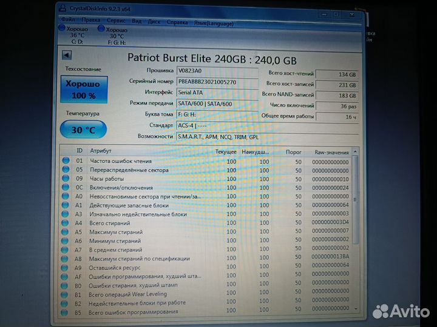
Task: Select the C: D: disk status icon
Action: pyautogui.click(x=62, y=28)
